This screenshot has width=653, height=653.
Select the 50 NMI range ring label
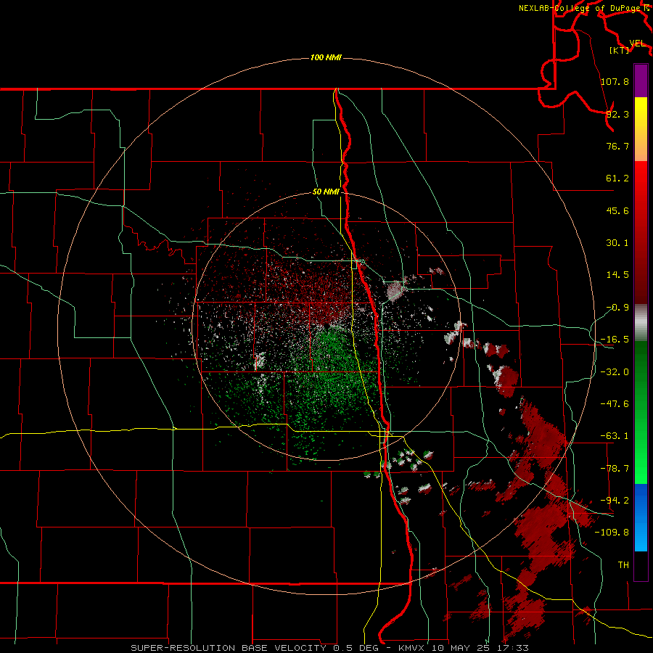pyautogui.click(x=326, y=192)
